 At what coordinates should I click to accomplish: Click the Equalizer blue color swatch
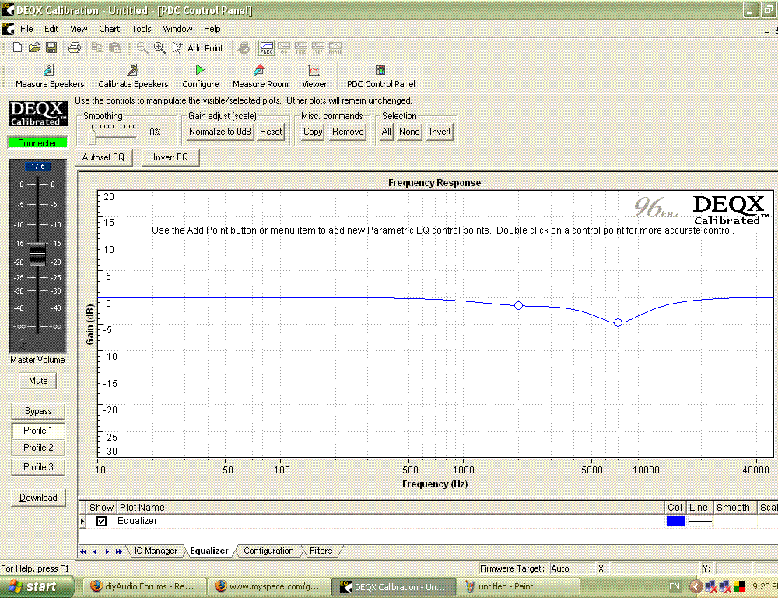click(x=675, y=521)
